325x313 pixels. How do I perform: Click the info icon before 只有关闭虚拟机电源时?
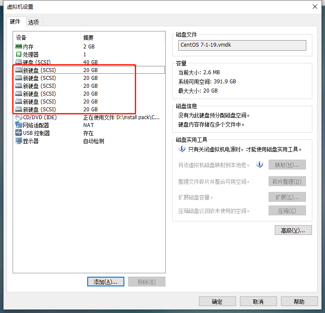click(x=182, y=149)
